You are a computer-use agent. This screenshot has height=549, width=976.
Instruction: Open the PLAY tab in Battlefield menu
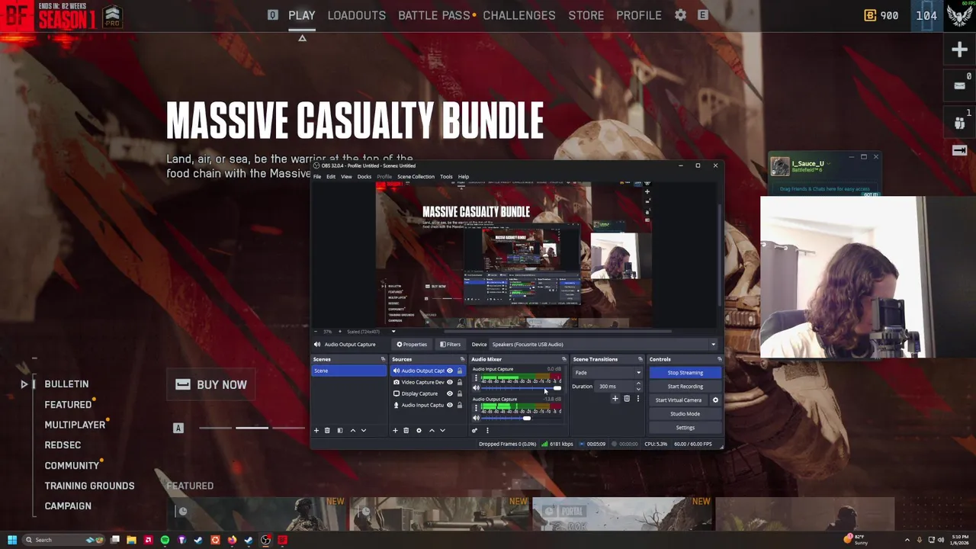(x=301, y=15)
